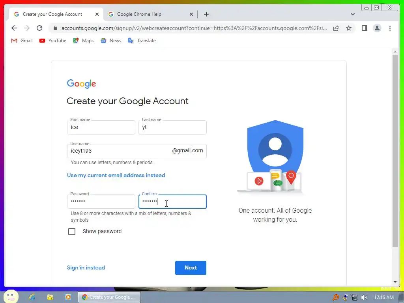Open the Chrome side panel icon

point(364,28)
